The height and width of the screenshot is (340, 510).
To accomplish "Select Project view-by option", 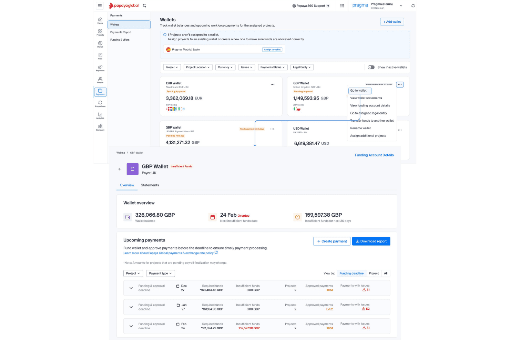I will coord(374,274).
